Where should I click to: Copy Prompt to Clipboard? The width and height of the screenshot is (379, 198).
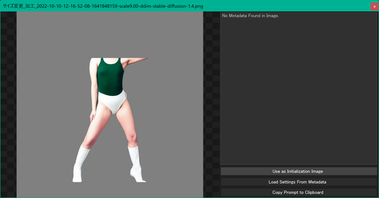[x=298, y=192]
